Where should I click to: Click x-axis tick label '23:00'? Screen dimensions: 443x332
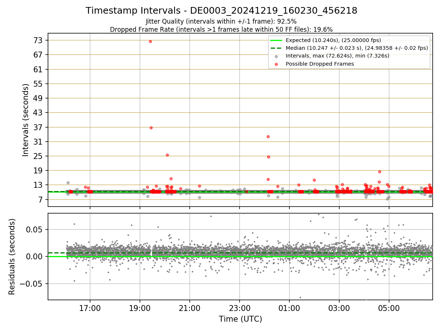pyautogui.click(x=240, y=308)
